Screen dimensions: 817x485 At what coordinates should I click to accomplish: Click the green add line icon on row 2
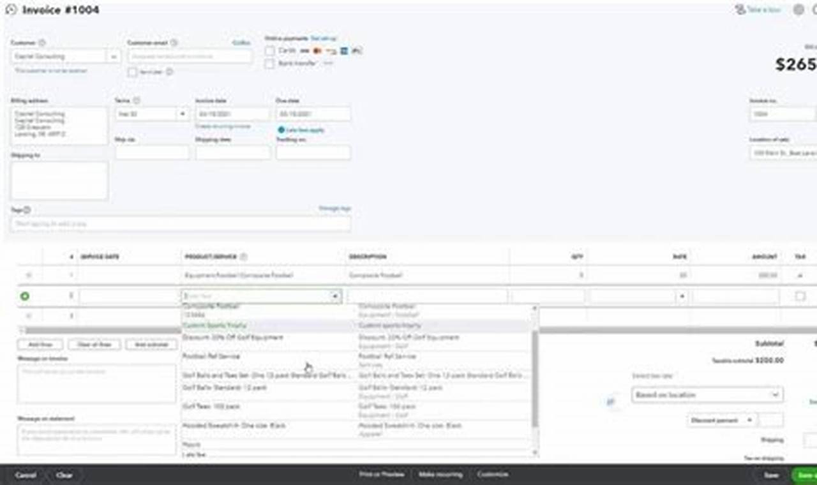click(x=25, y=296)
